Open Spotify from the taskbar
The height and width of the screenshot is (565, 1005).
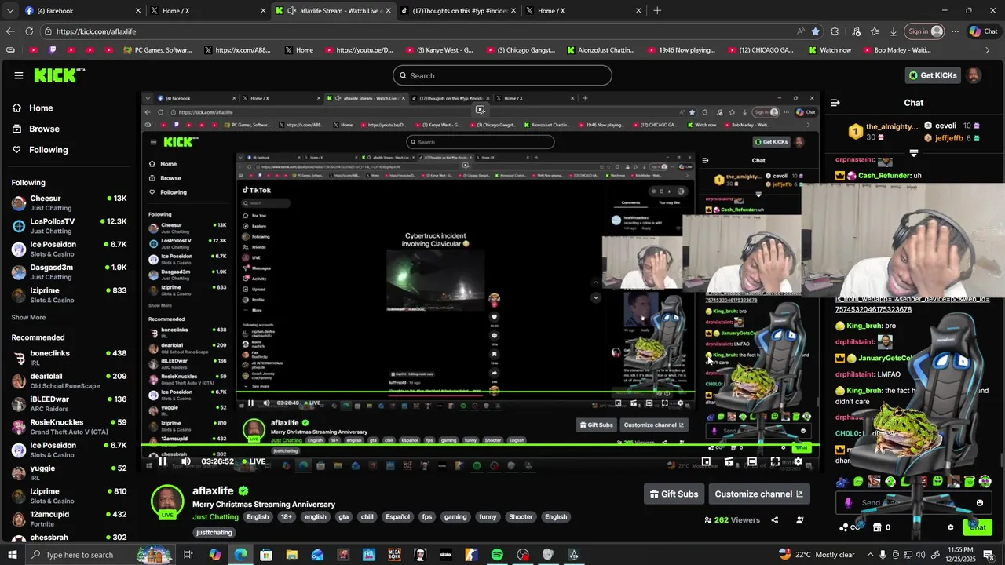[x=497, y=555]
